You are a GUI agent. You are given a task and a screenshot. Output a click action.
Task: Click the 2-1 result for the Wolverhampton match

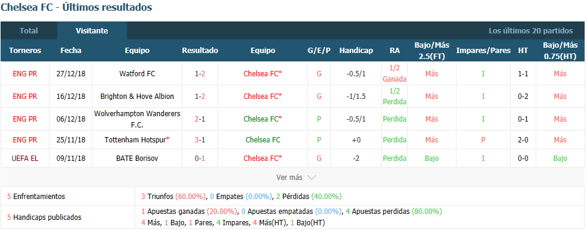pyautogui.click(x=200, y=119)
